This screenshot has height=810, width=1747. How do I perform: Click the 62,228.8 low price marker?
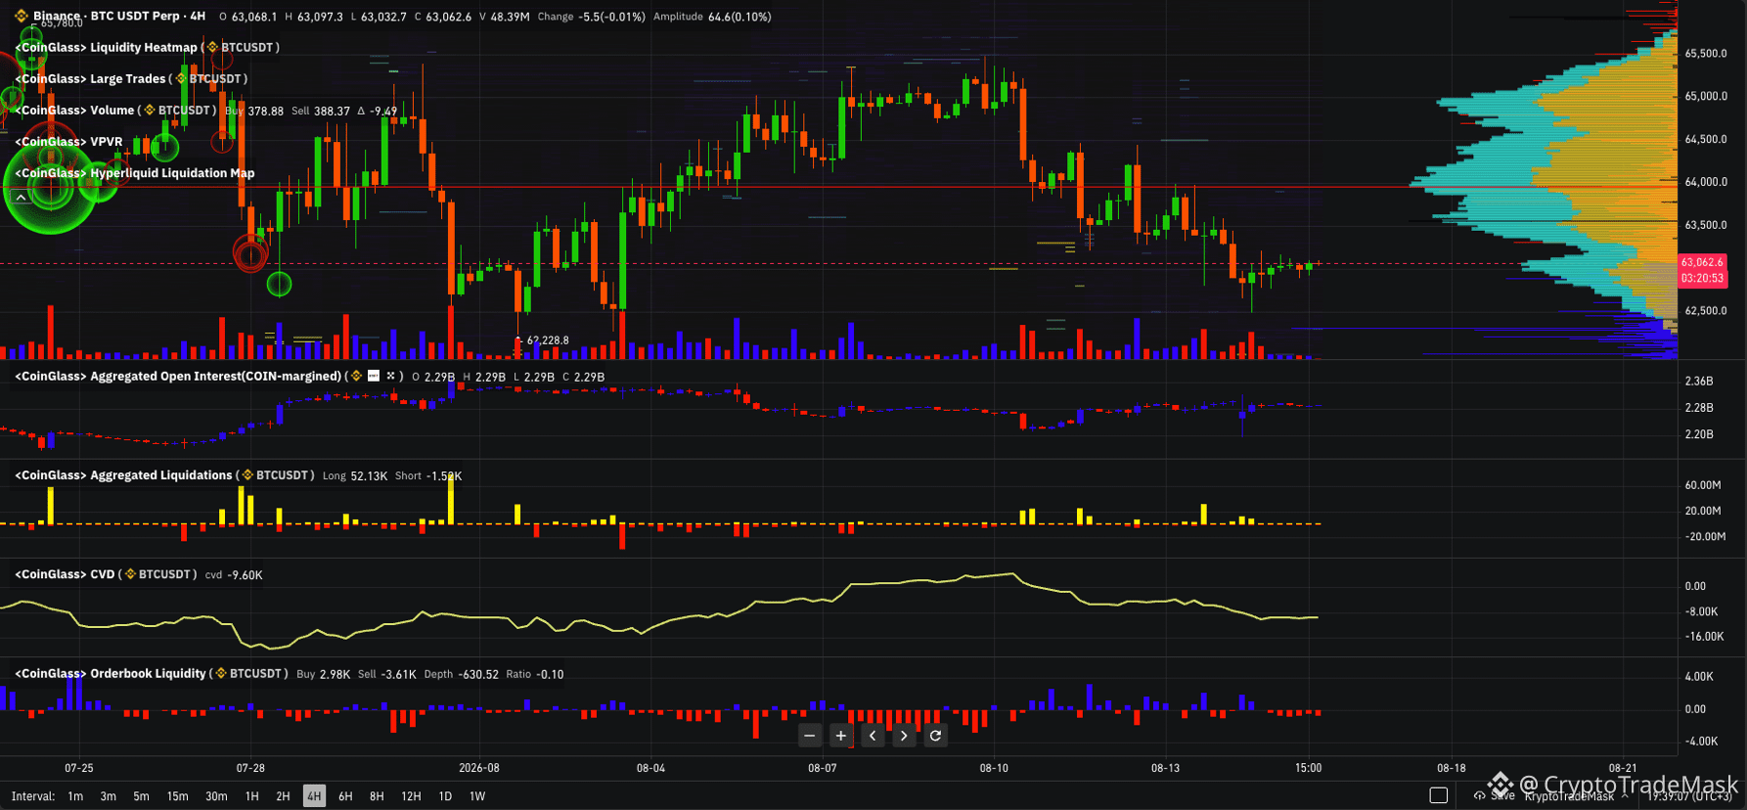coord(548,340)
